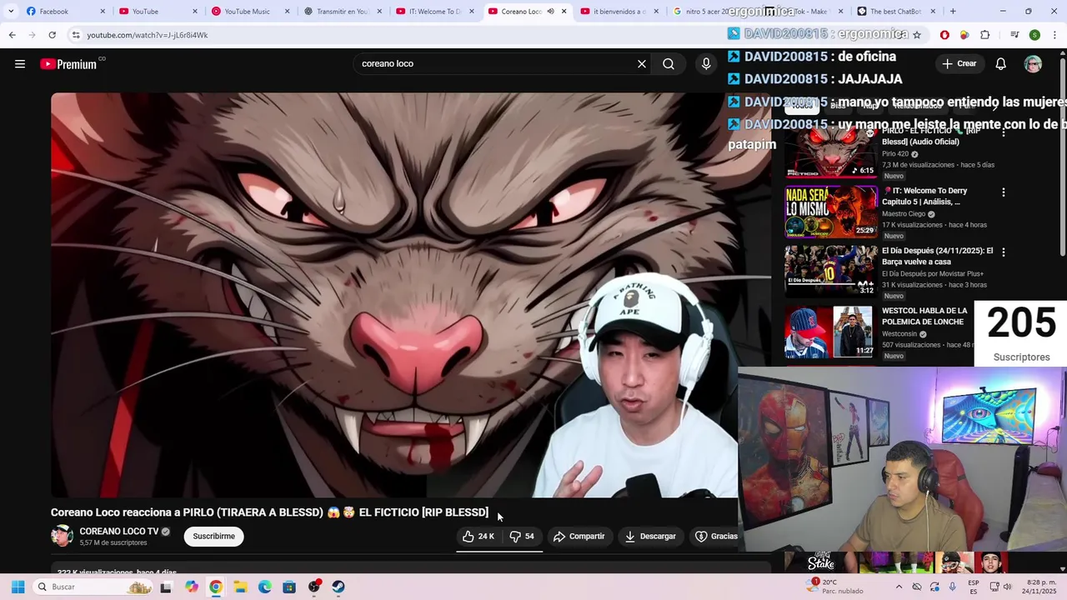1067x600 pixels.
Task: Open El Día Después Barça thumbnail
Action: [831, 272]
